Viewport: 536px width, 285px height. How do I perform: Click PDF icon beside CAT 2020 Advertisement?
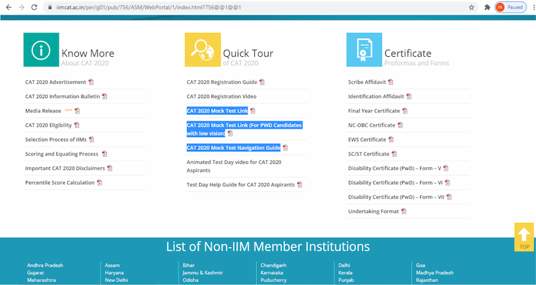pyautogui.click(x=91, y=82)
